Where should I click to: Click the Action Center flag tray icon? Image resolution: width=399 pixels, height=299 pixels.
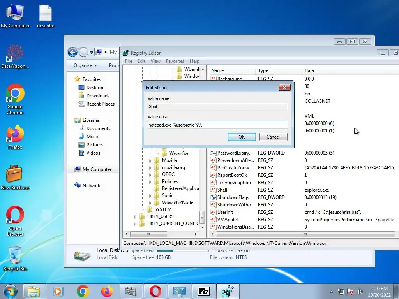[x=350, y=292]
